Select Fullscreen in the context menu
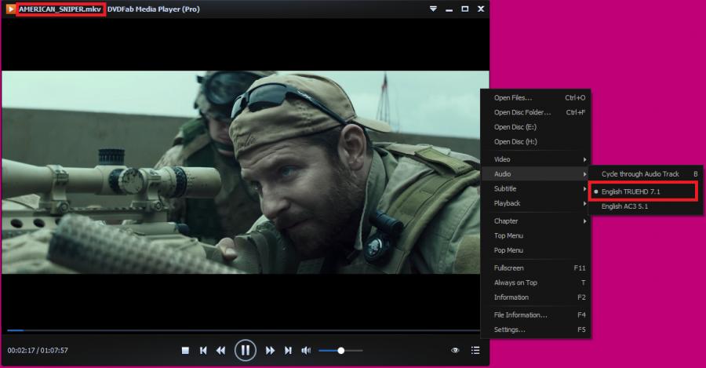This screenshot has height=368, width=706. (x=509, y=268)
